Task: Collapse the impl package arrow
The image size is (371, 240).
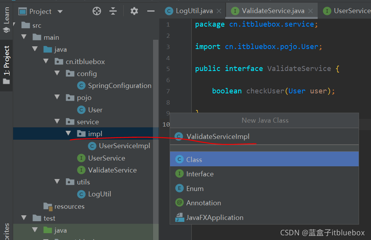Action: click(x=68, y=133)
